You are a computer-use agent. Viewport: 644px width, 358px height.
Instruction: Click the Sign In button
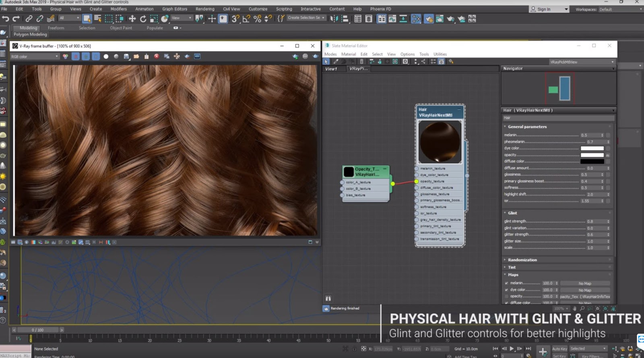point(543,9)
